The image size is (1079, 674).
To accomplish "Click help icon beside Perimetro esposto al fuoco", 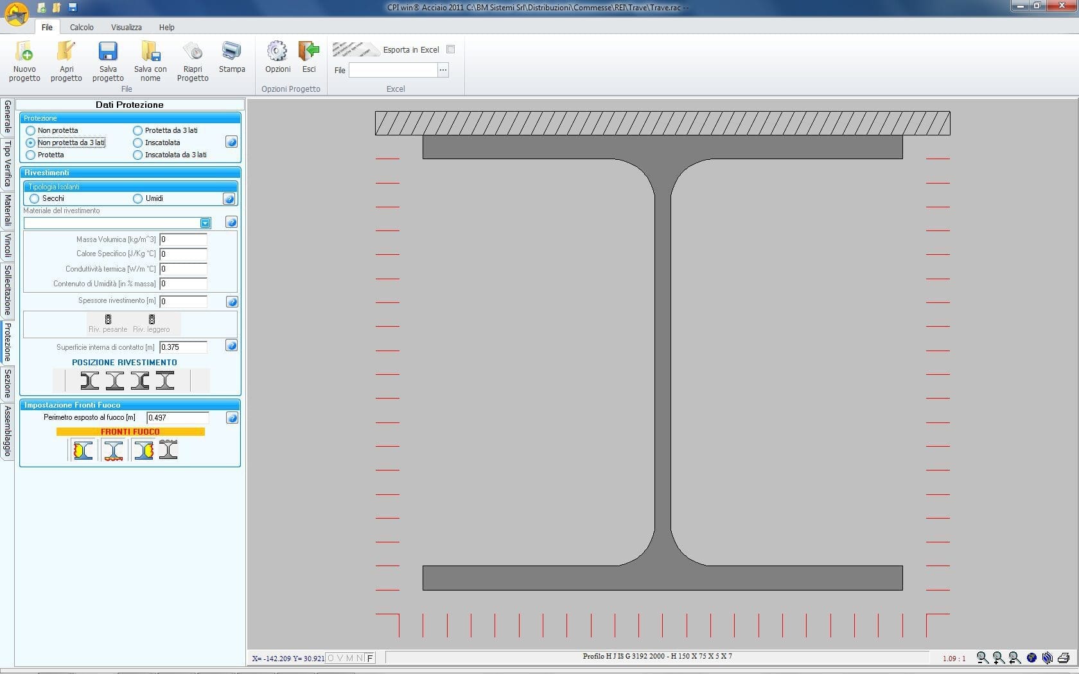I will pos(232,418).
